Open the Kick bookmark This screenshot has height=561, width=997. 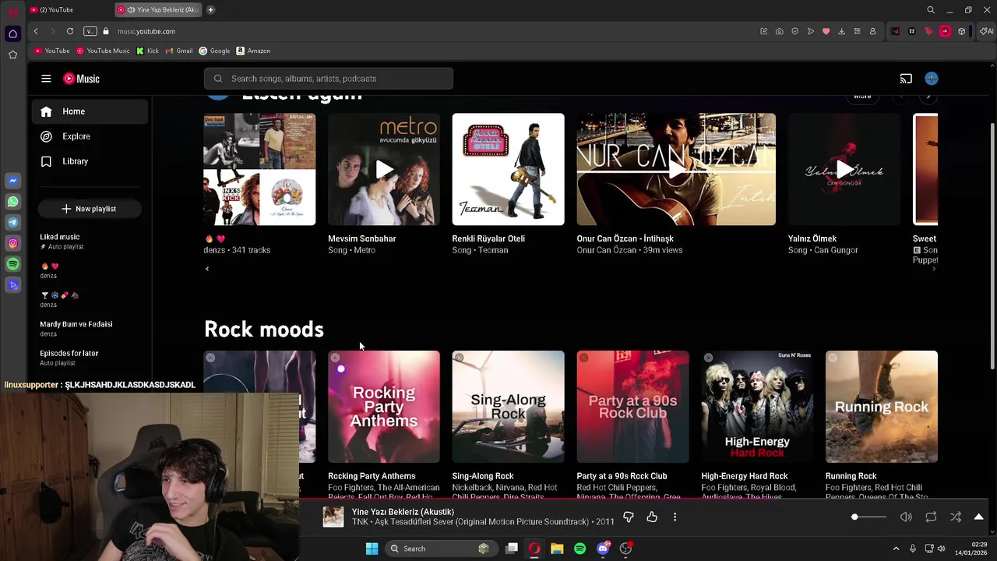click(147, 51)
